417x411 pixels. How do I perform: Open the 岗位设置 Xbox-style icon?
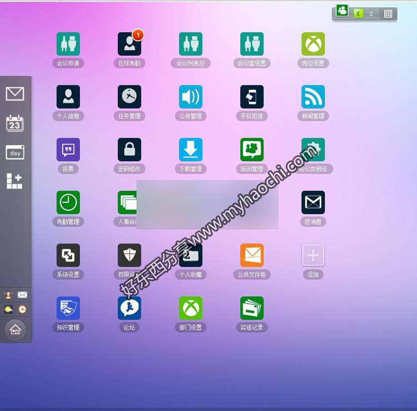(x=313, y=44)
